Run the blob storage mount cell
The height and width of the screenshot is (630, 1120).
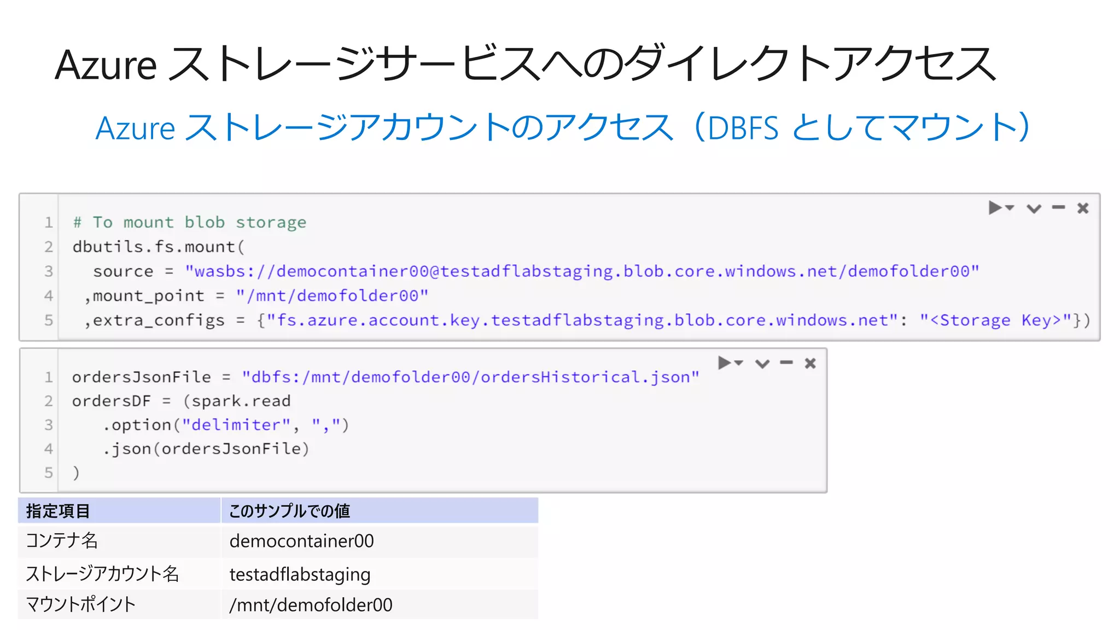click(995, 208)
